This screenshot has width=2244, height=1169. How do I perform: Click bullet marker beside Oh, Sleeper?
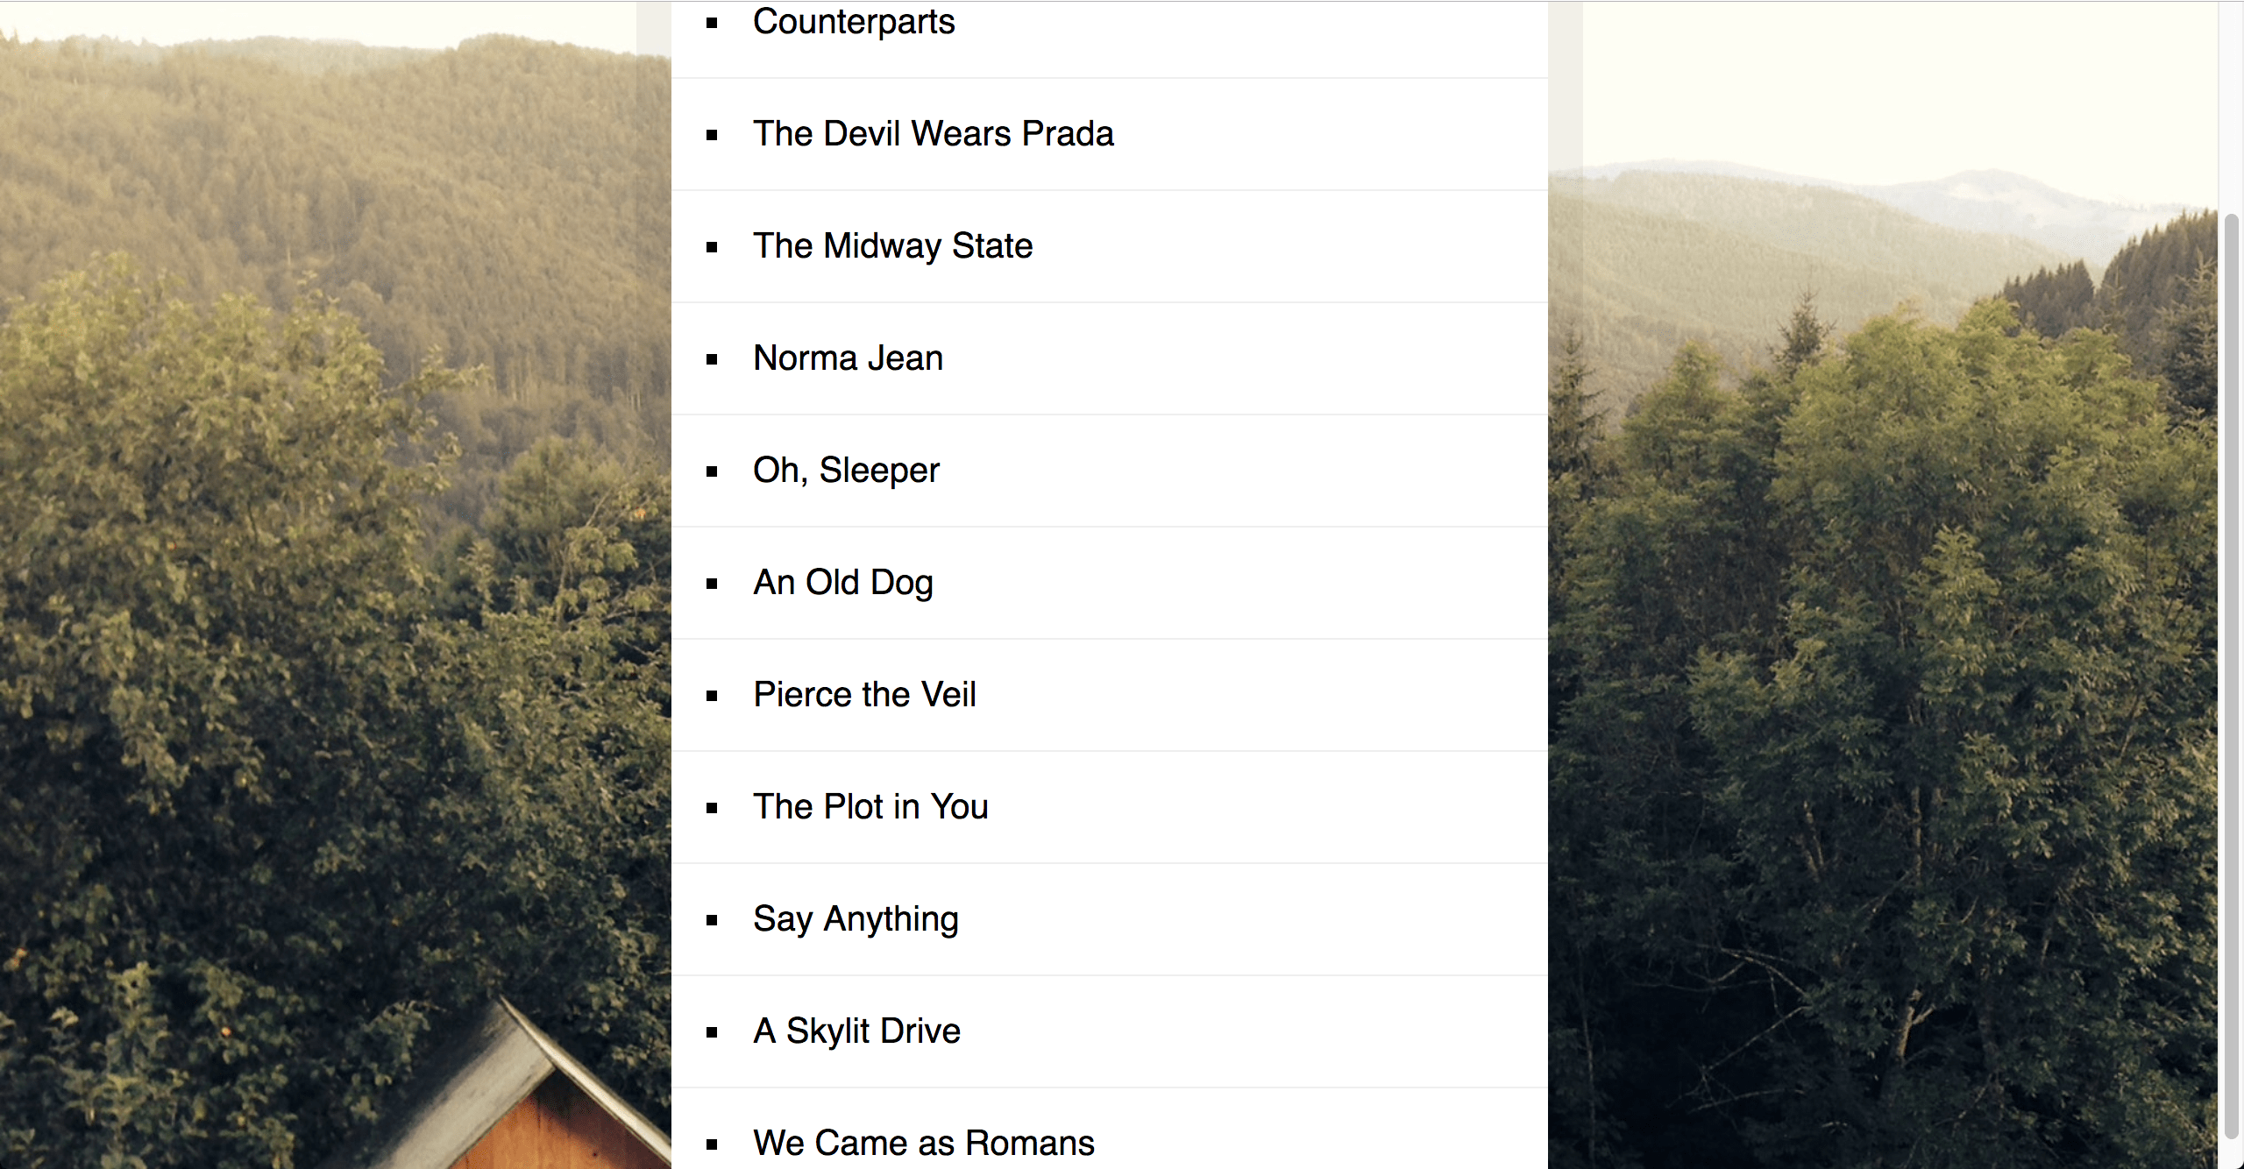[x=712, y=471]
